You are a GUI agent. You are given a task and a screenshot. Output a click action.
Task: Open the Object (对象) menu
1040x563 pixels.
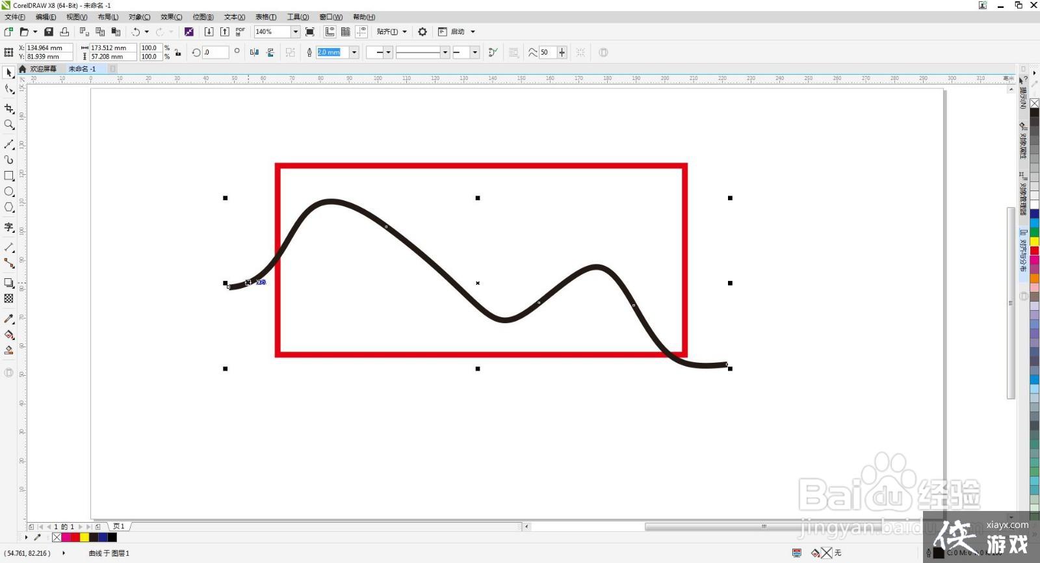(x=139, y=17)
